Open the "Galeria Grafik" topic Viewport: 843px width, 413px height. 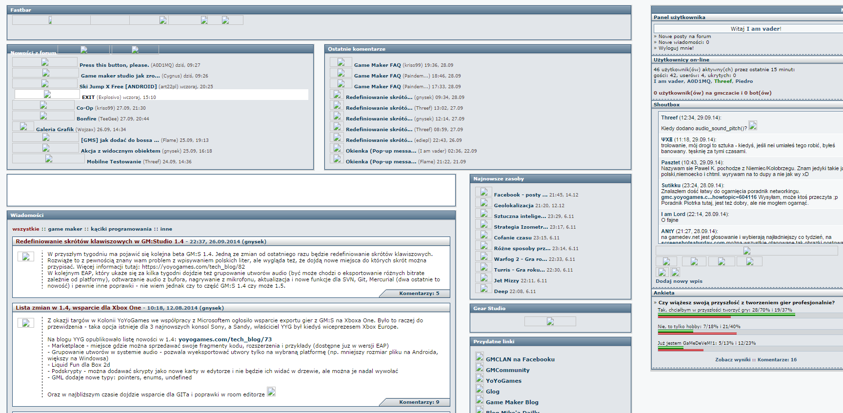tap(55, 130)
